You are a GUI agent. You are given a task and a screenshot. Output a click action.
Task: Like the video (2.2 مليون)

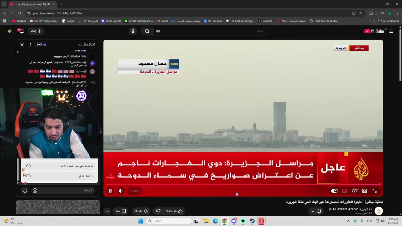[x=175, y=211]
